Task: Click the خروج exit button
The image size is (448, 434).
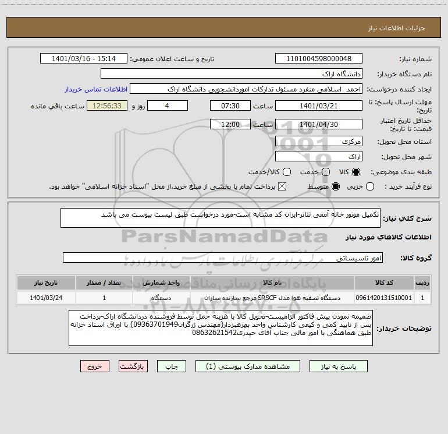Action: pyautogui.click(x=95, y=366)
